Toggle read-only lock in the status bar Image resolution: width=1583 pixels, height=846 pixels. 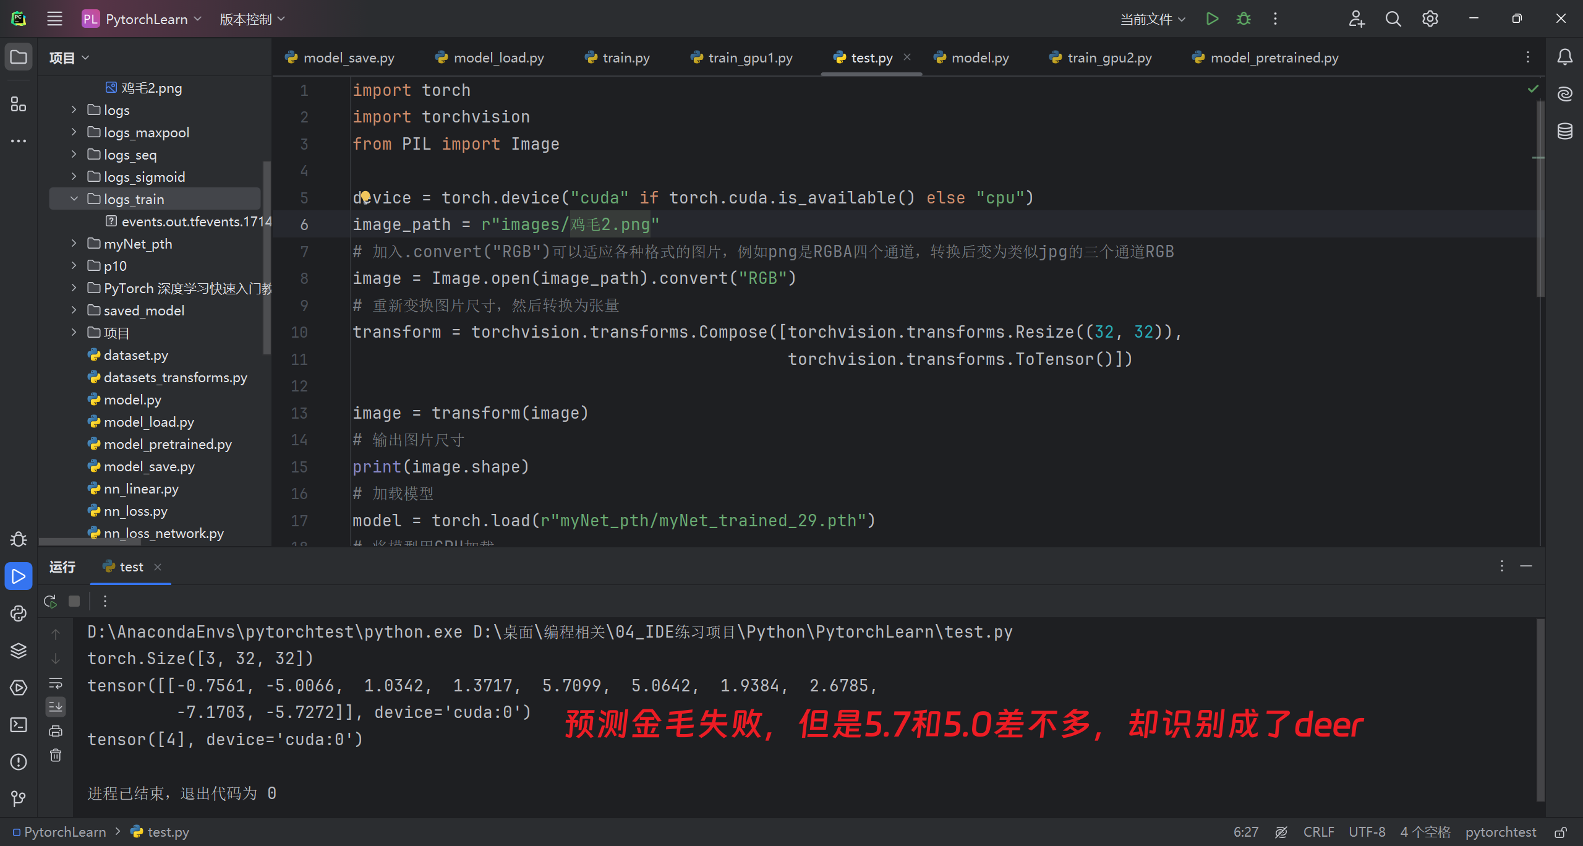click(1561, 832)
